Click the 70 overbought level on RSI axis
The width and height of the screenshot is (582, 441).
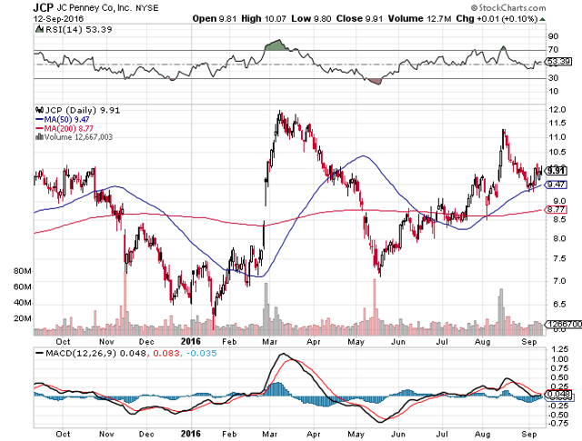553,49
